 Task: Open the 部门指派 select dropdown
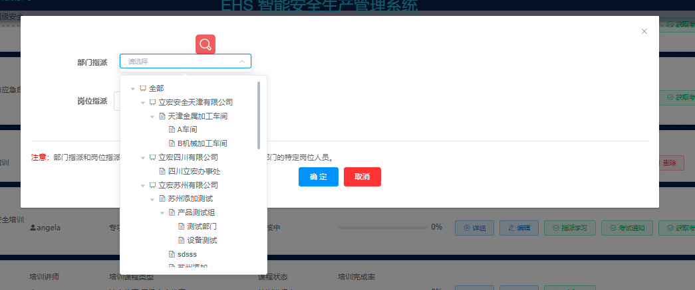186,62
